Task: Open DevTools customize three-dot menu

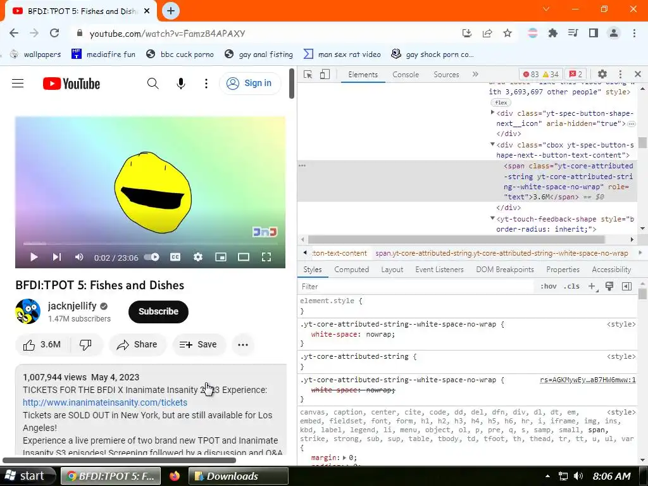Action: [x=620, y=75]
